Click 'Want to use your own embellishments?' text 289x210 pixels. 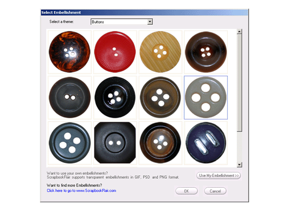coord(77,173)
